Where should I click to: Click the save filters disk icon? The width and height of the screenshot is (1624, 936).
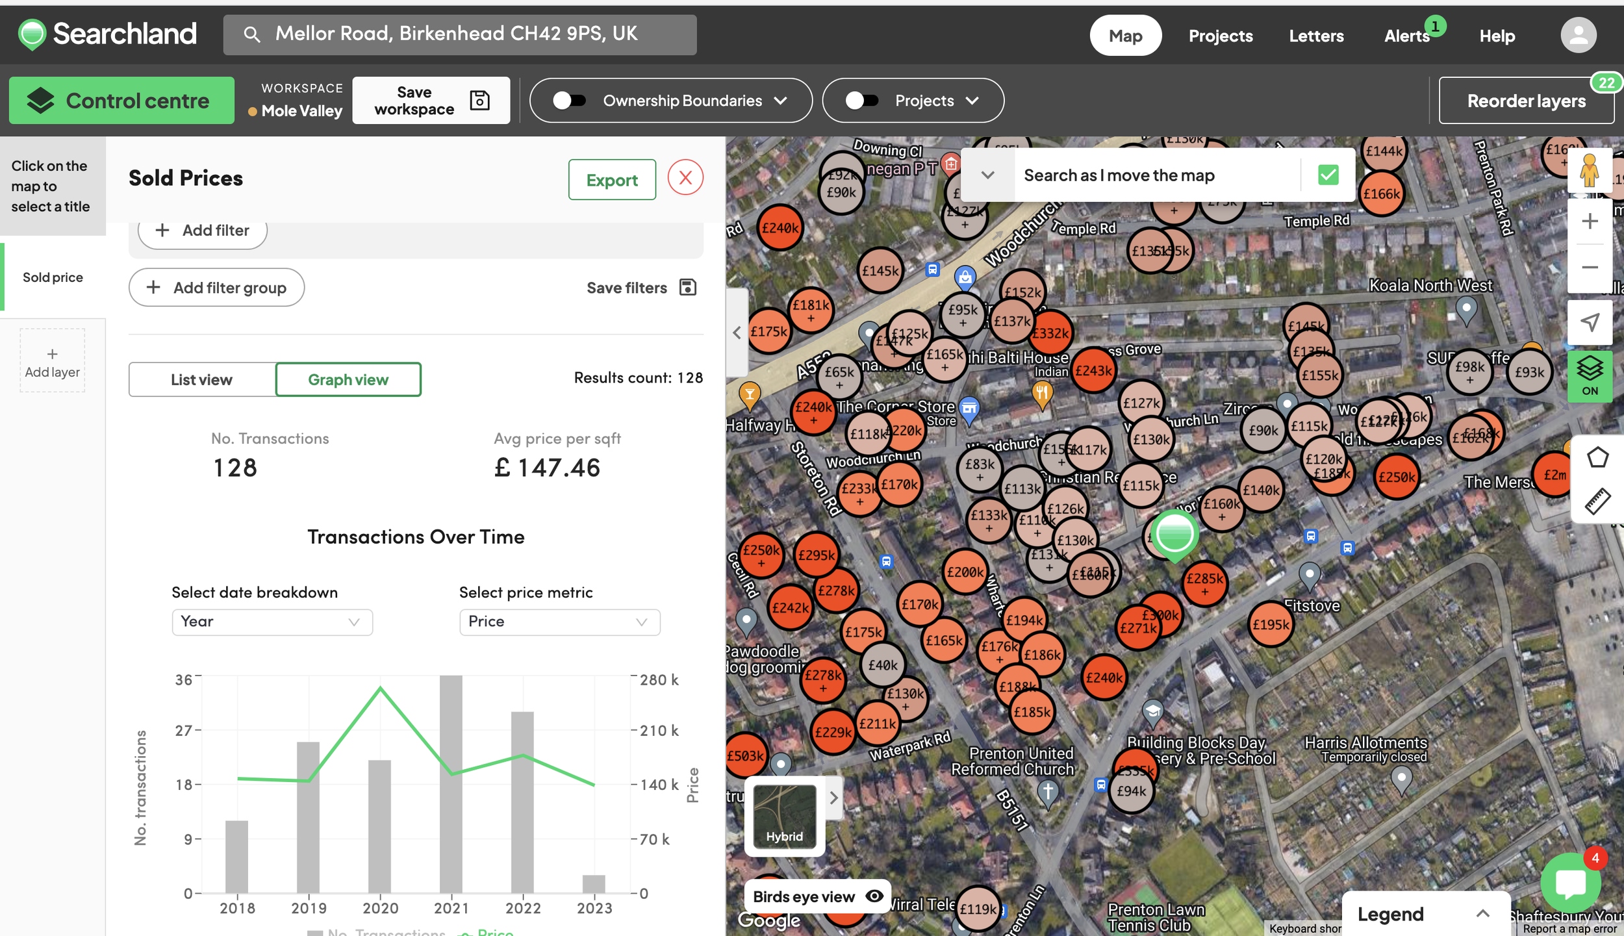click(687, 287)
